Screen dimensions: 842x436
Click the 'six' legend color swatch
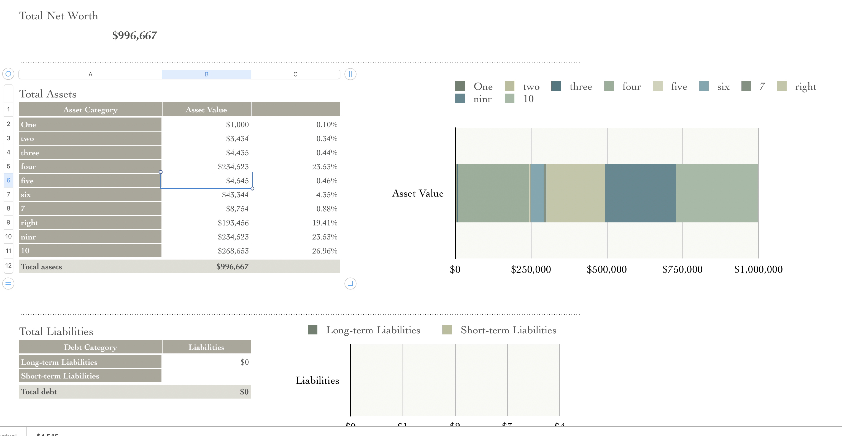pyautogui.click(x=703, y=86)
